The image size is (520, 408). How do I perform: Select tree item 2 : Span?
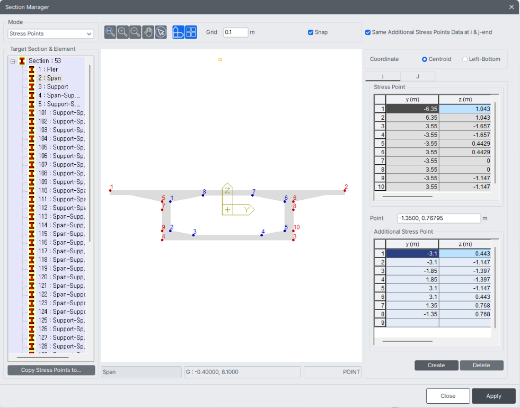tap(49, 78)
